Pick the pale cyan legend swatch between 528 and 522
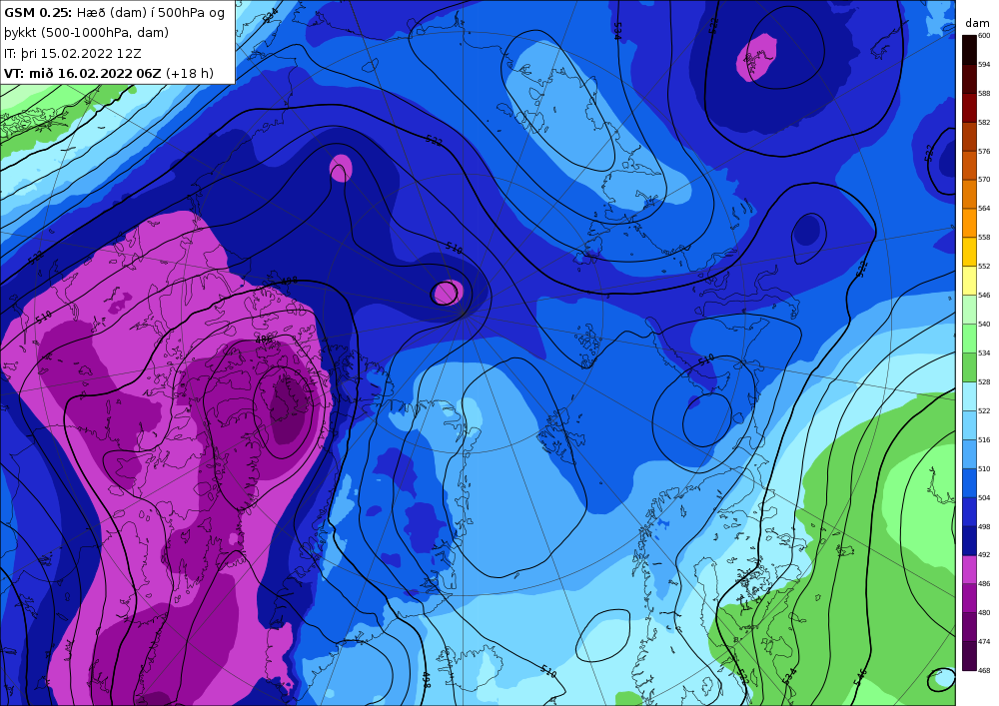The width and height of the screenshot is (999, 706). pyautogui.click(x=969, y=396)
